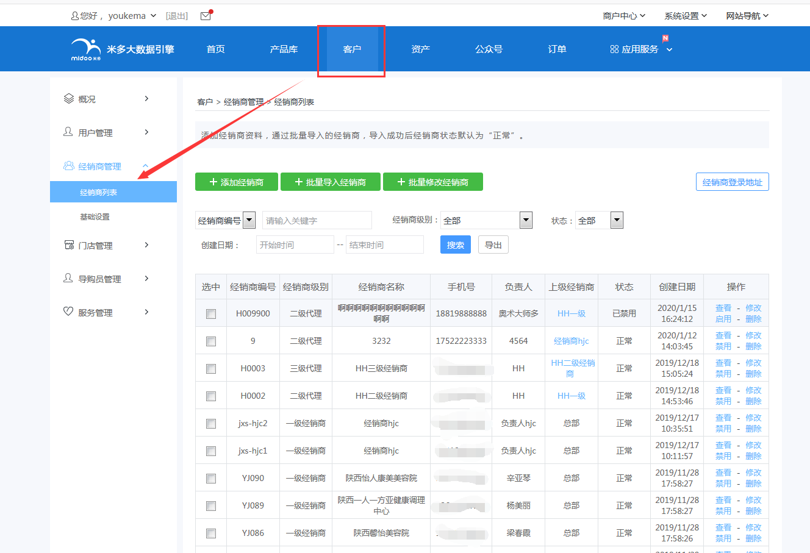This screenshot has height=553, width=810.
Task: Click the 陕西怡人康美美容院 name cell
Action: click(381, 478)
